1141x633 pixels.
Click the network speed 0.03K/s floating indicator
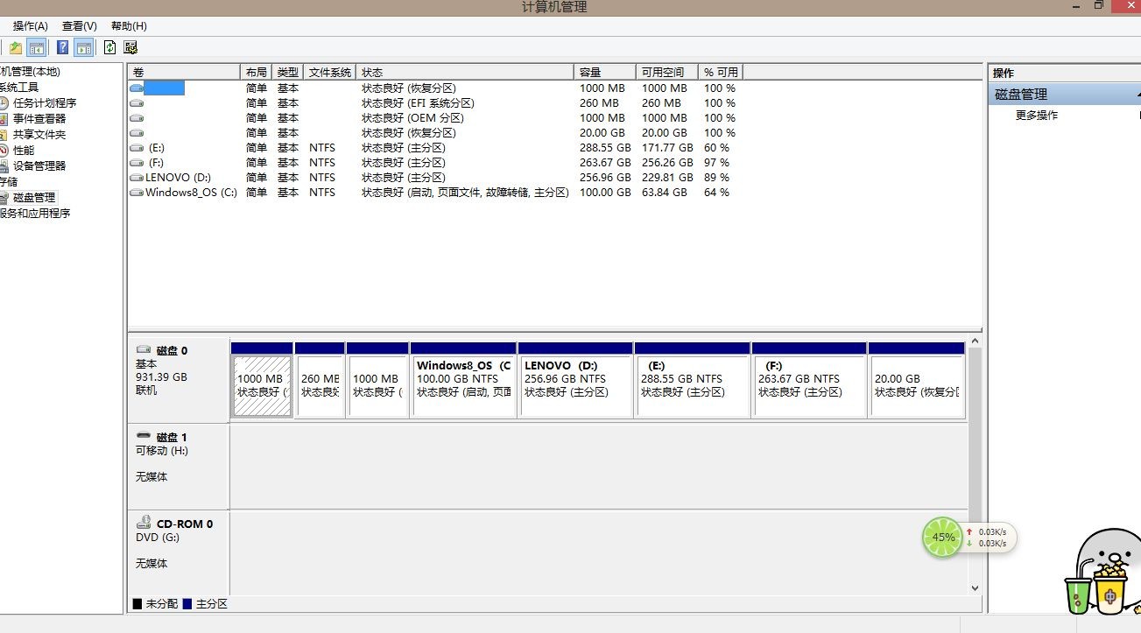[990, 537]
